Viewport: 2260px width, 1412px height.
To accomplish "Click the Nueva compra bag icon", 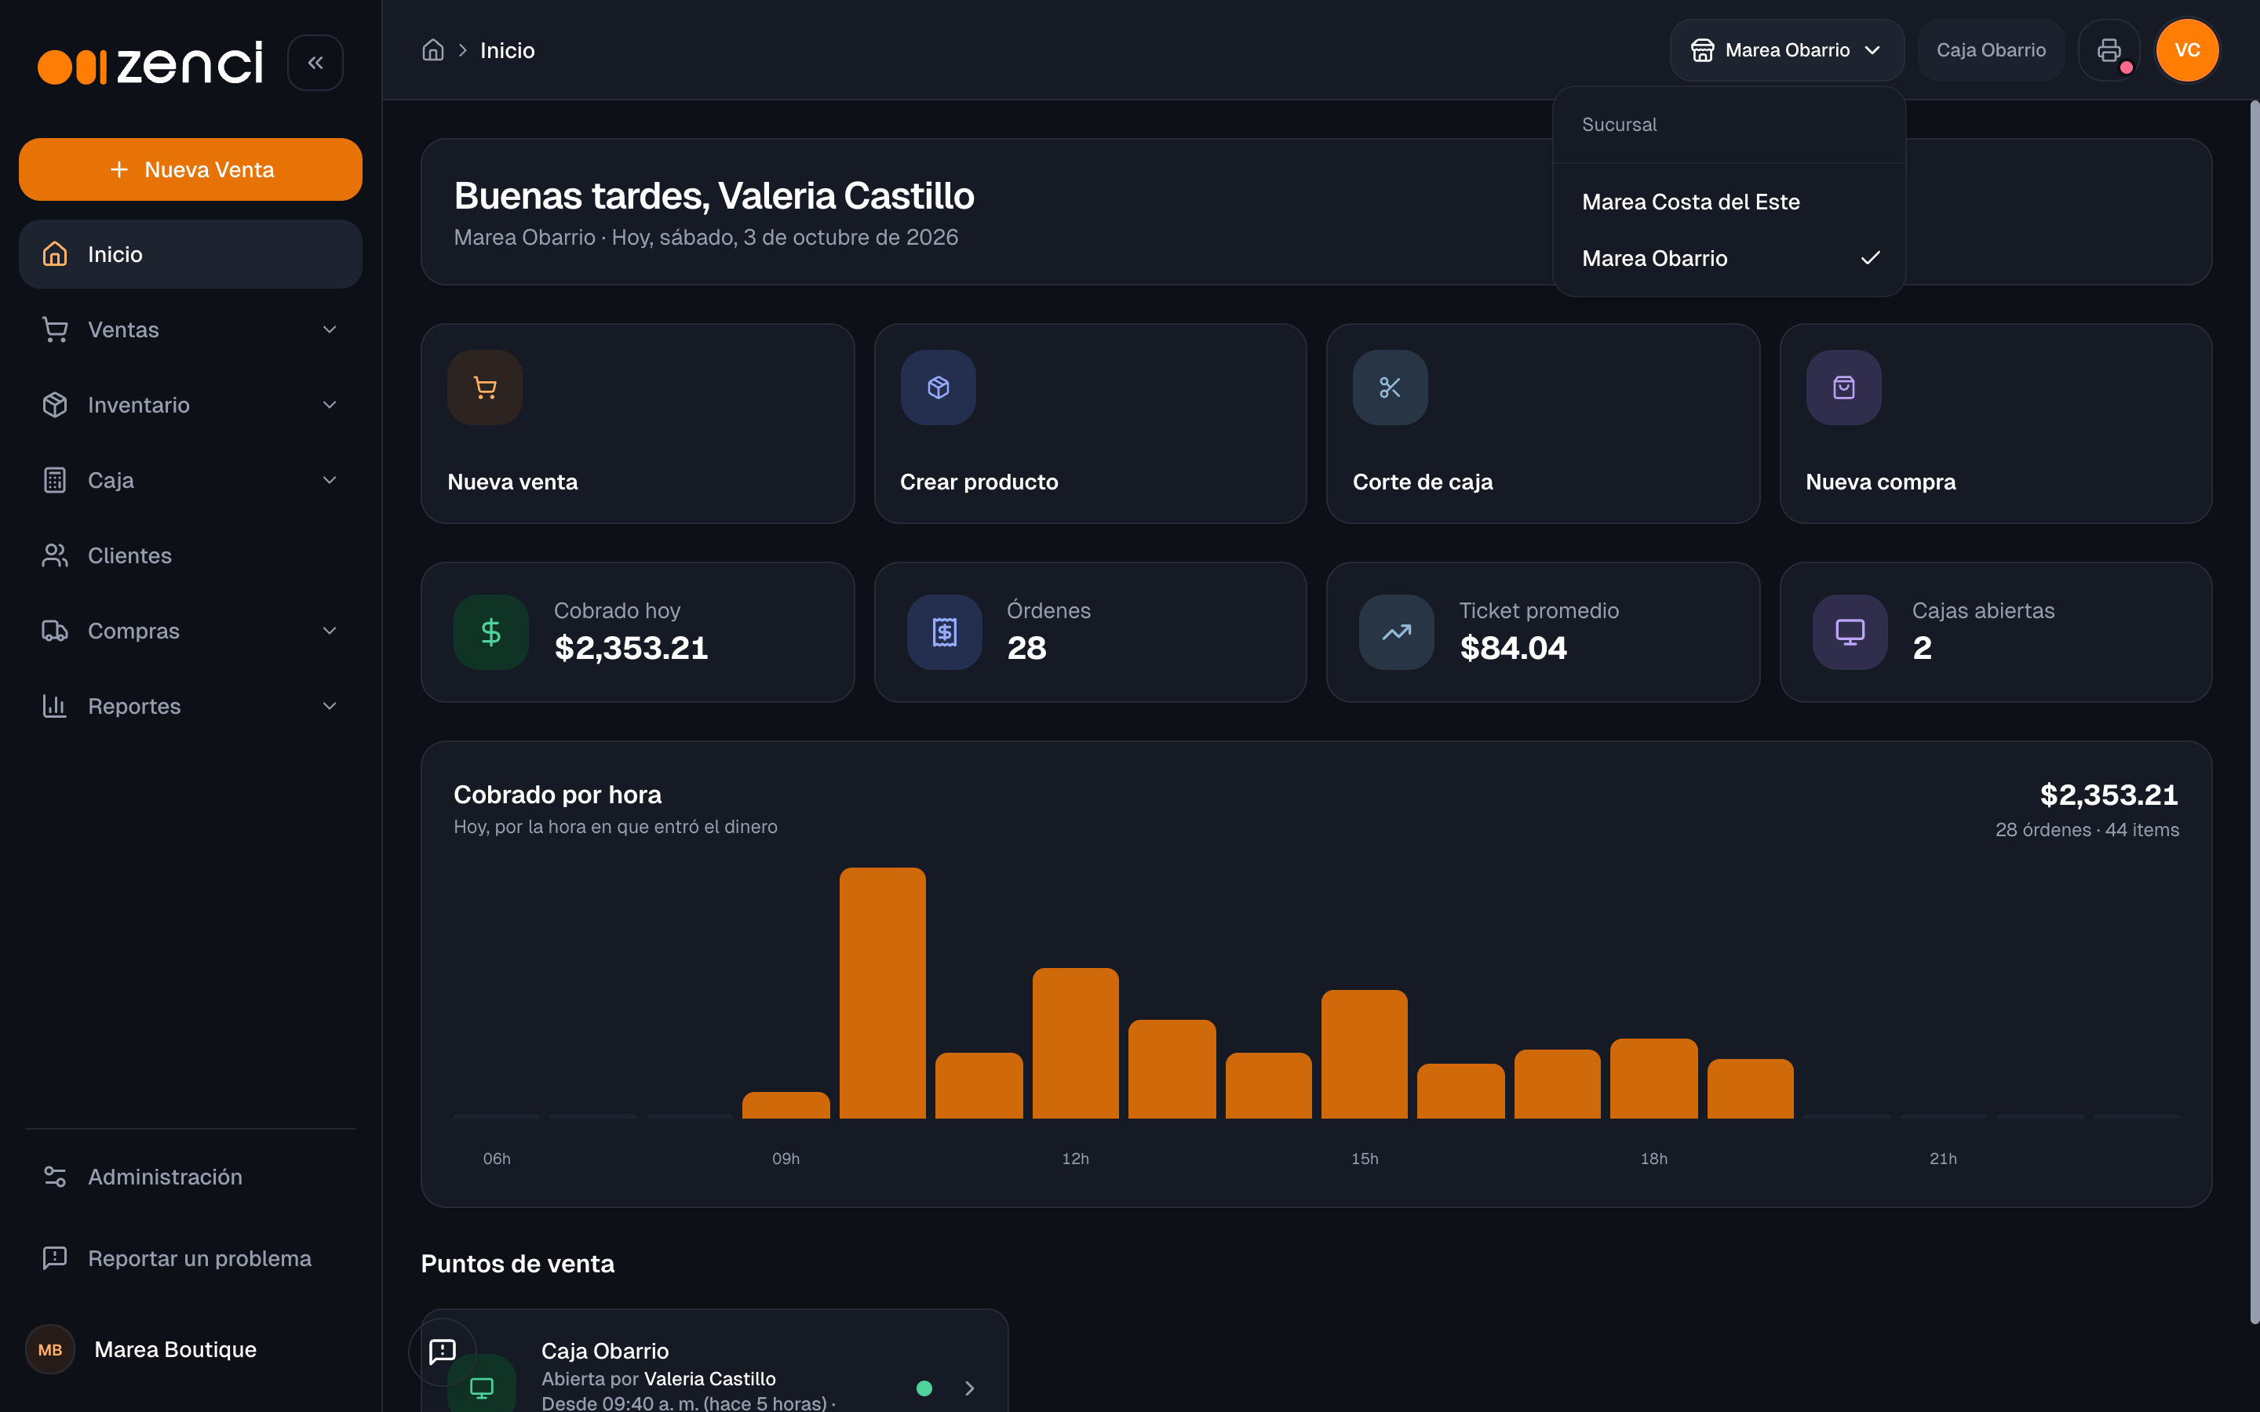I will [x=1843, y=388].
